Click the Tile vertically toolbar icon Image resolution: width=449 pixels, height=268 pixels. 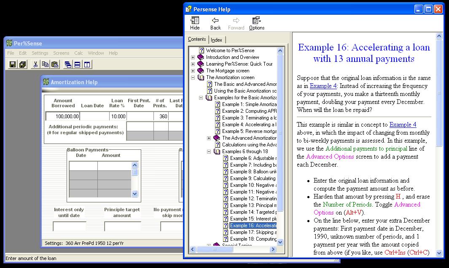click(87, 64)
